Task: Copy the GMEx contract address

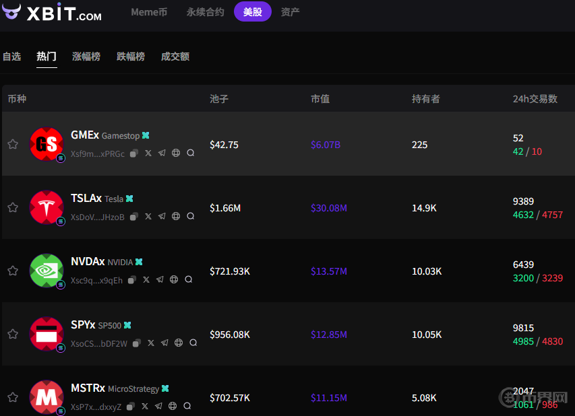Action: [x=134, y=153]
